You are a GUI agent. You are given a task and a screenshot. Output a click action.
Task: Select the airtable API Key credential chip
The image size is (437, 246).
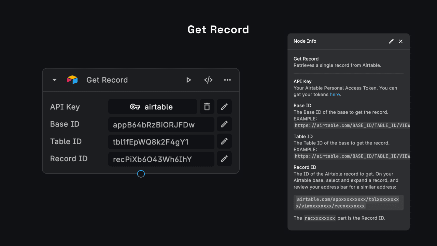[x=153, y=107]
